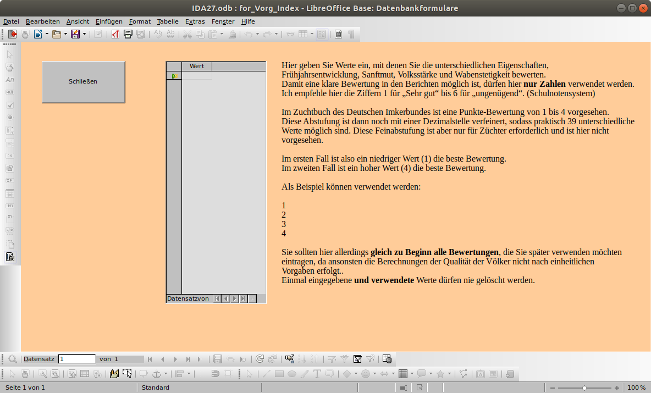Go to the first record in navigation bar
651x393 pixels.
(150, 359)
